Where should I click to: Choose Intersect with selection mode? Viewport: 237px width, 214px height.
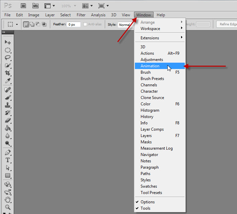click(44, 24)
